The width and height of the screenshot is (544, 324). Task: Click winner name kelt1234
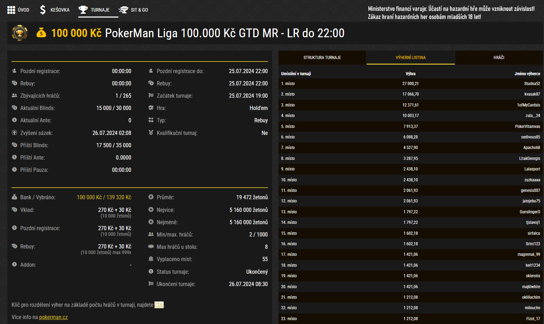[533, 265]
